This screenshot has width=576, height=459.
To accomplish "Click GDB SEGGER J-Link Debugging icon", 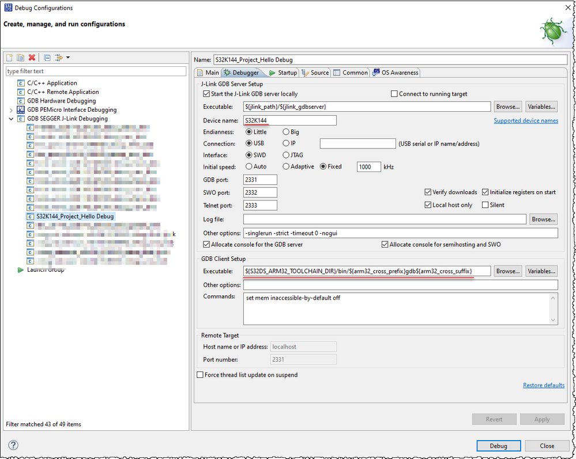I will (21, 119).
